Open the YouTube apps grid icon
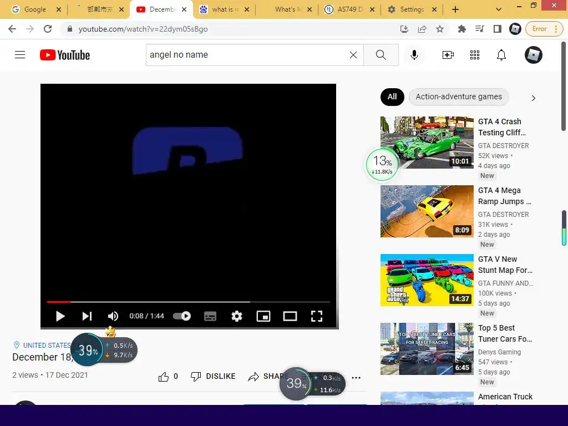The height and width of the screenshot is (426, 568). [x=475, y=55]
